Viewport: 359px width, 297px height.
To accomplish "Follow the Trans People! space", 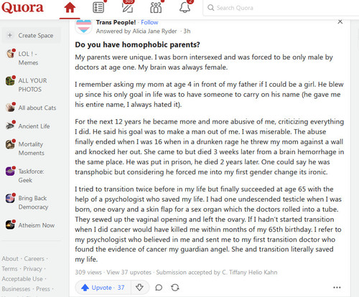I will coord(149,22).
